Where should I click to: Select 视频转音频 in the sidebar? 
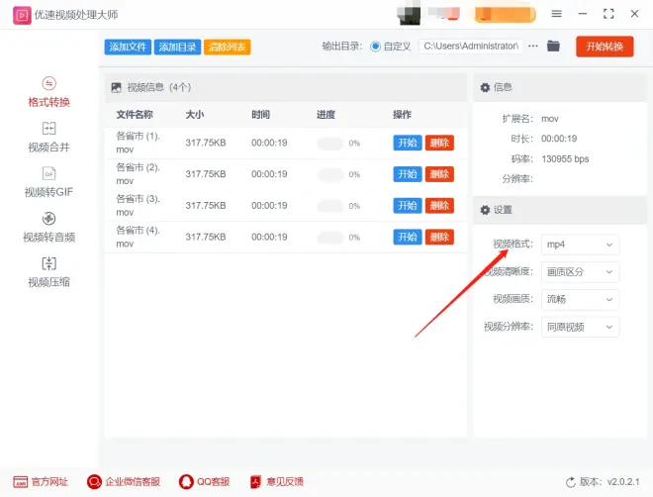tap(48, 227)
